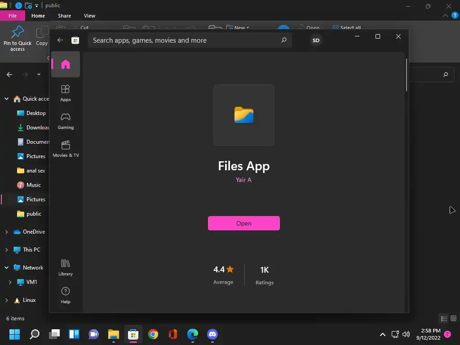Collapse Quick access tree node
Viewport: 460px width, 345px height.
[x=6, y=99]
